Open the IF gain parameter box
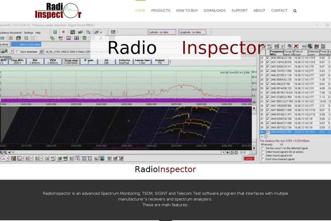This screenshot has height=221, width=331. 89,61
